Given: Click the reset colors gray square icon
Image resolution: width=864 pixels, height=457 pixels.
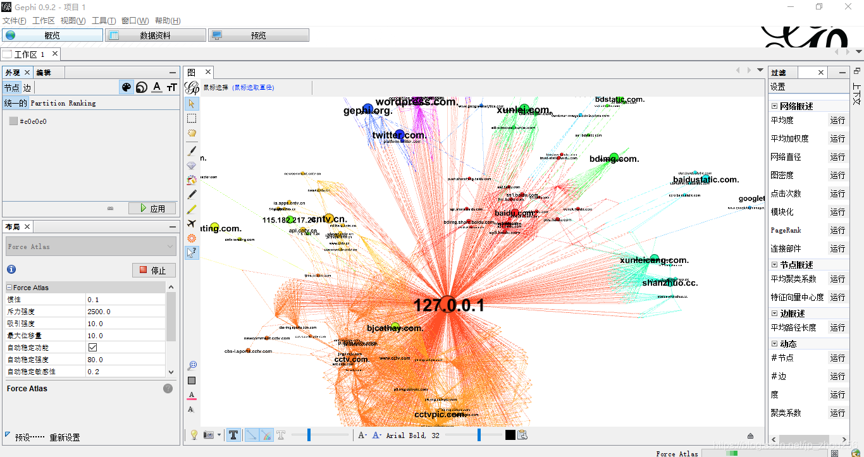Looking at the screenshot, I should [192, 381].
